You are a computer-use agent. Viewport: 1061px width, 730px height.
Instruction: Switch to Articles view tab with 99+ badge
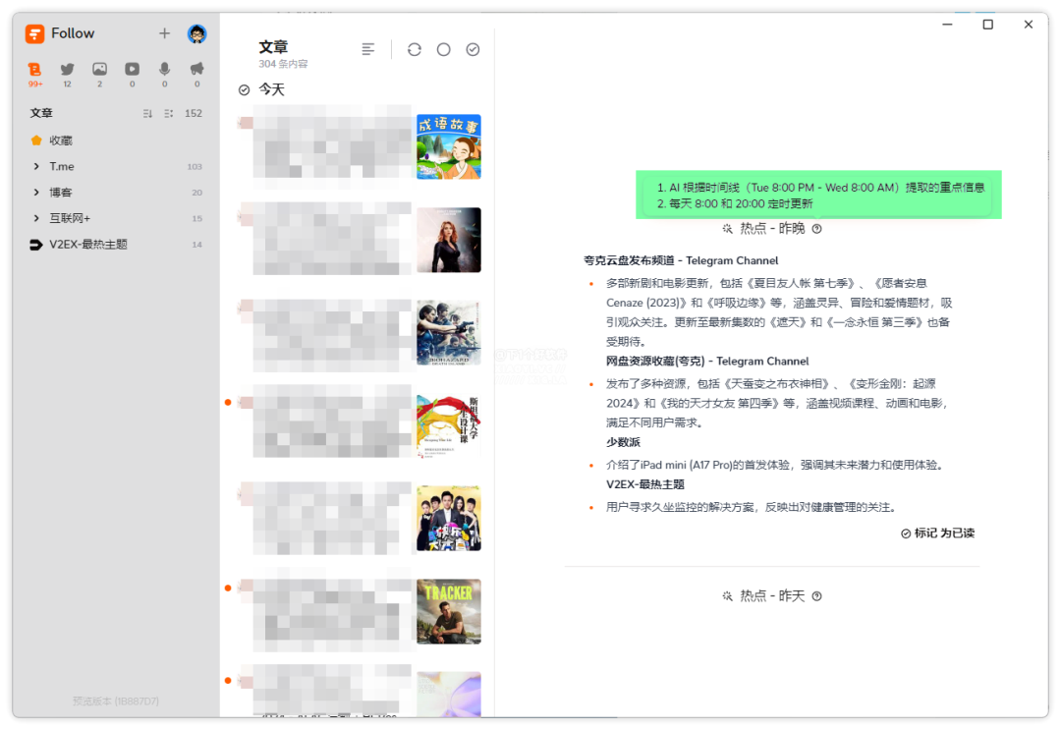[34, 74]
